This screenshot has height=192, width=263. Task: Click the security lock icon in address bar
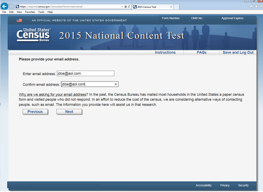coord(126,7)
